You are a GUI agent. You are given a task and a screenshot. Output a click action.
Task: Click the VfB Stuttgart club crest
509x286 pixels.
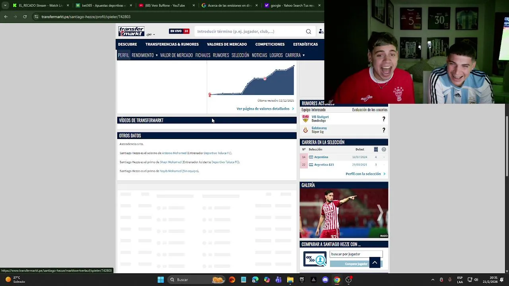point(305,119)
